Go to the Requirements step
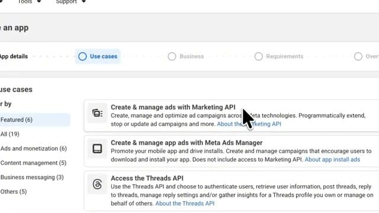 279,56
